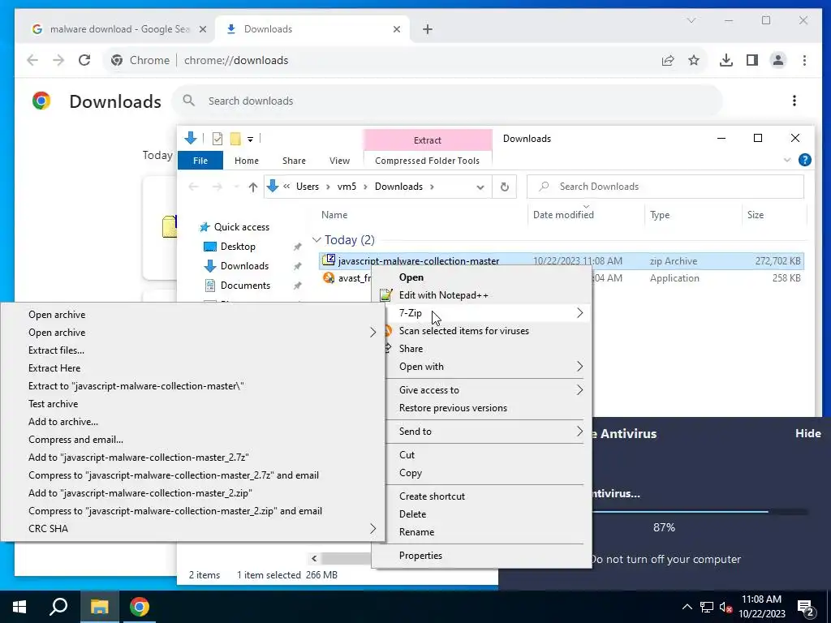The width and height of the screenshot is (831, 623).
Task: Click the zip archive file icon
Action: [329, 260]
